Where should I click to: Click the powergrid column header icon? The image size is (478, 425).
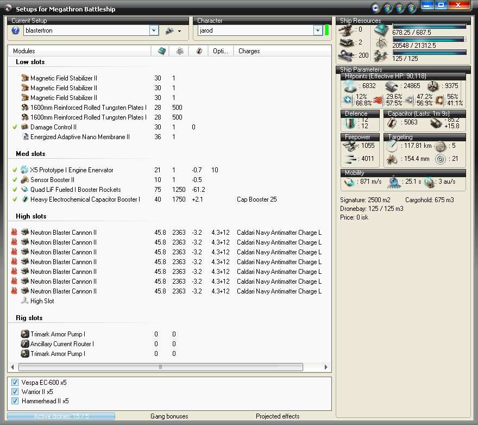tap(180, 51)
